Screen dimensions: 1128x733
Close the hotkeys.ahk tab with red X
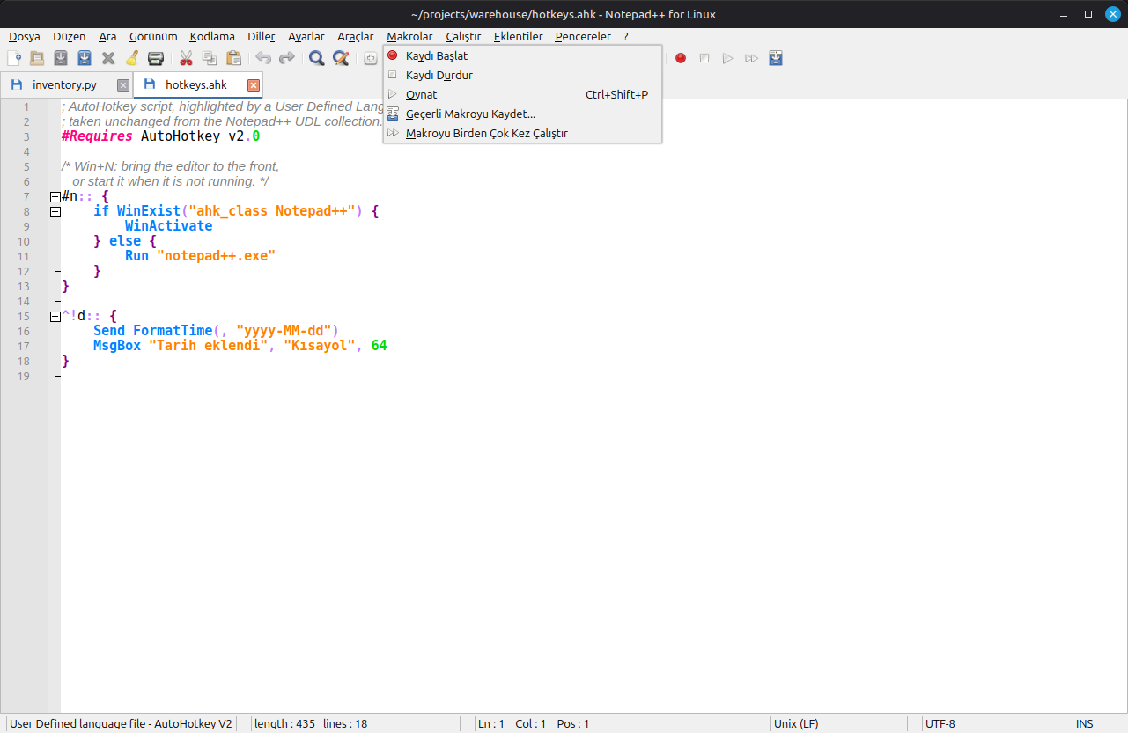coord(254,84)
